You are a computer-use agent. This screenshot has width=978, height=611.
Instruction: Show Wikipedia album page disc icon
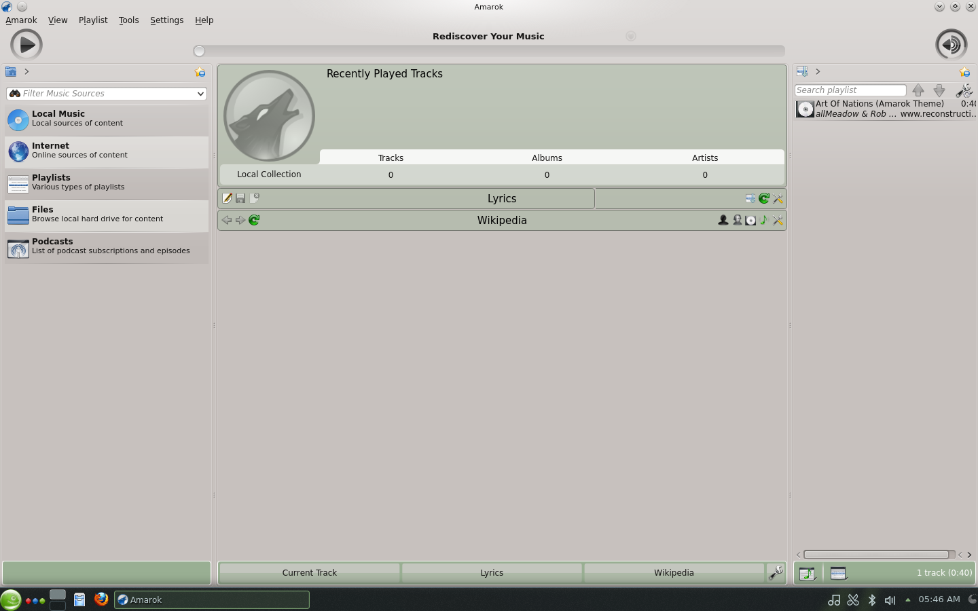click(x=750, y=220)
